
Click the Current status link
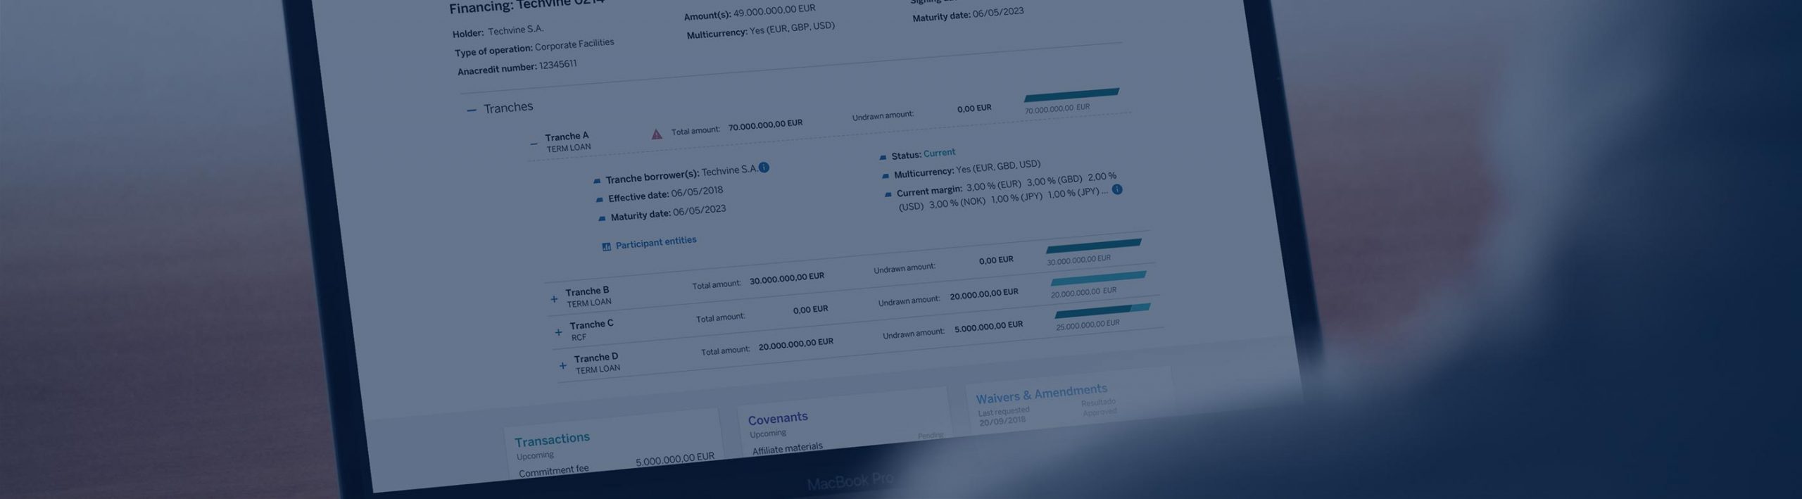(939, 153)
